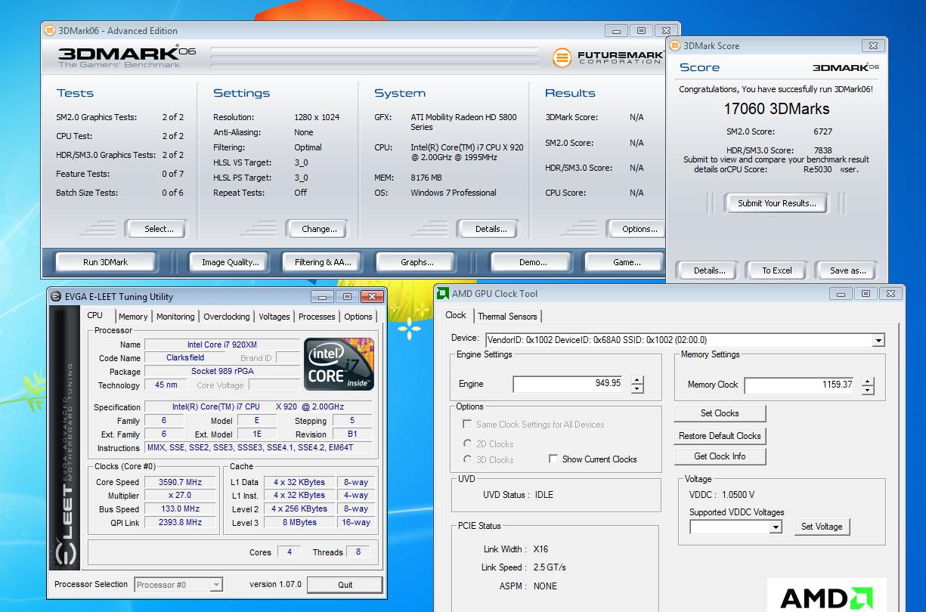Click Submit Your Results button

777,203
